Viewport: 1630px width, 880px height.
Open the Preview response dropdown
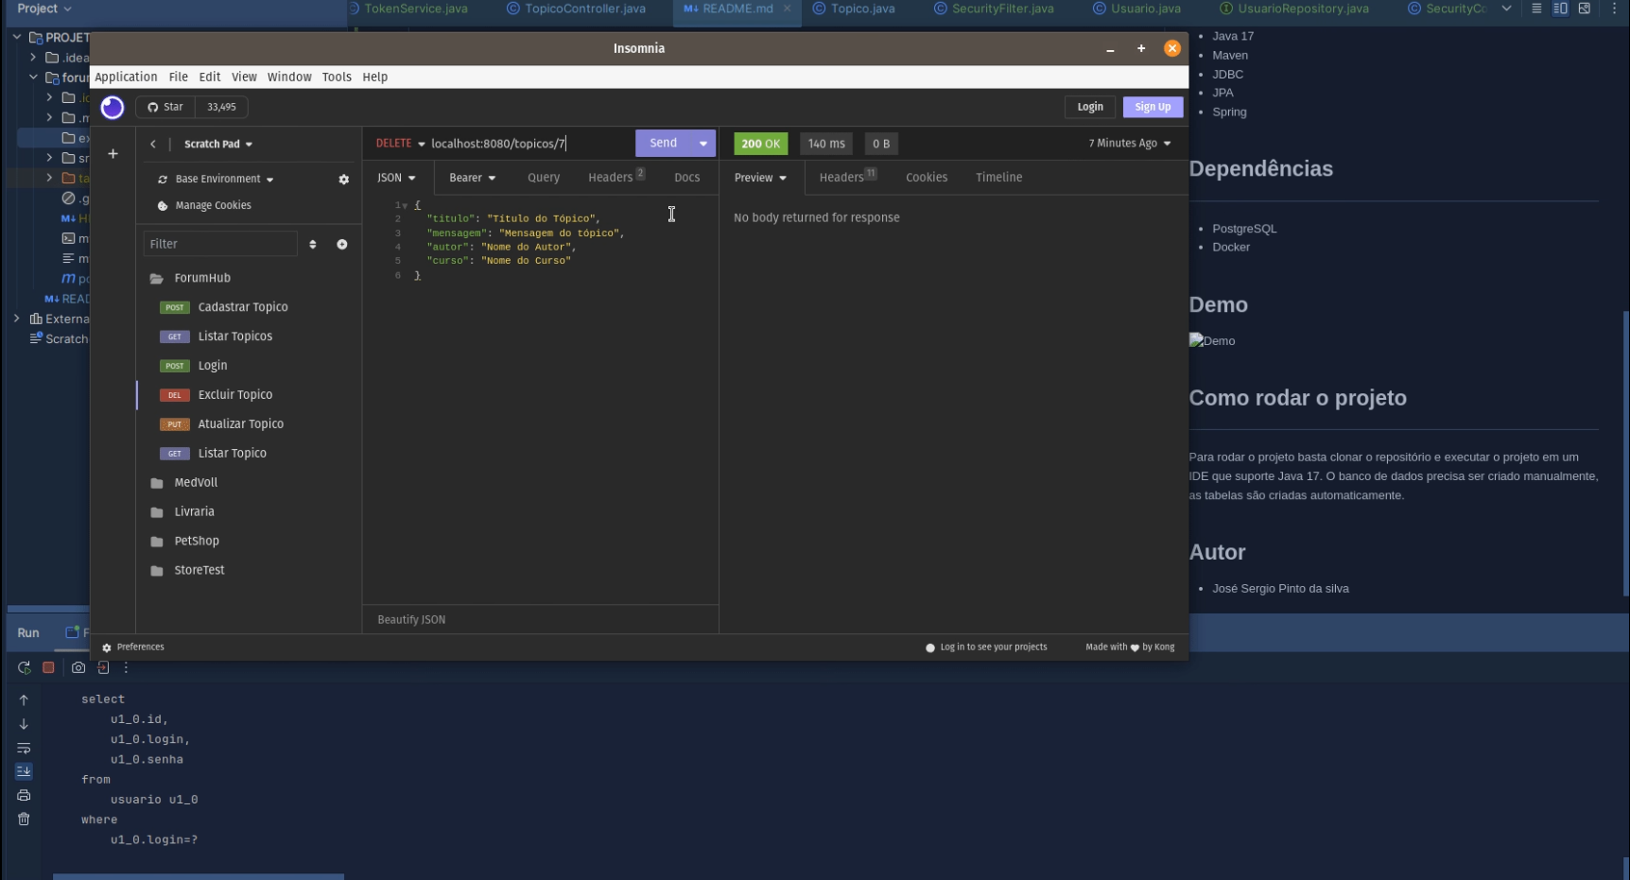click(760, 178)
